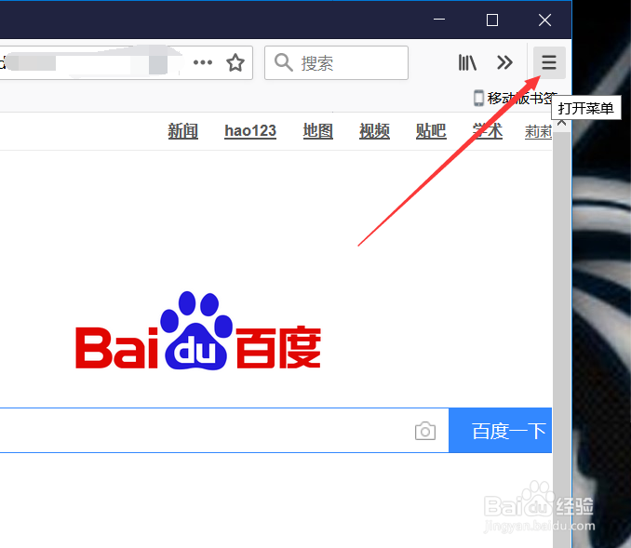The width and height of the screenshot is (631, 548).
Task: Click the 百度一下 search button
Action: pos(500,431)
